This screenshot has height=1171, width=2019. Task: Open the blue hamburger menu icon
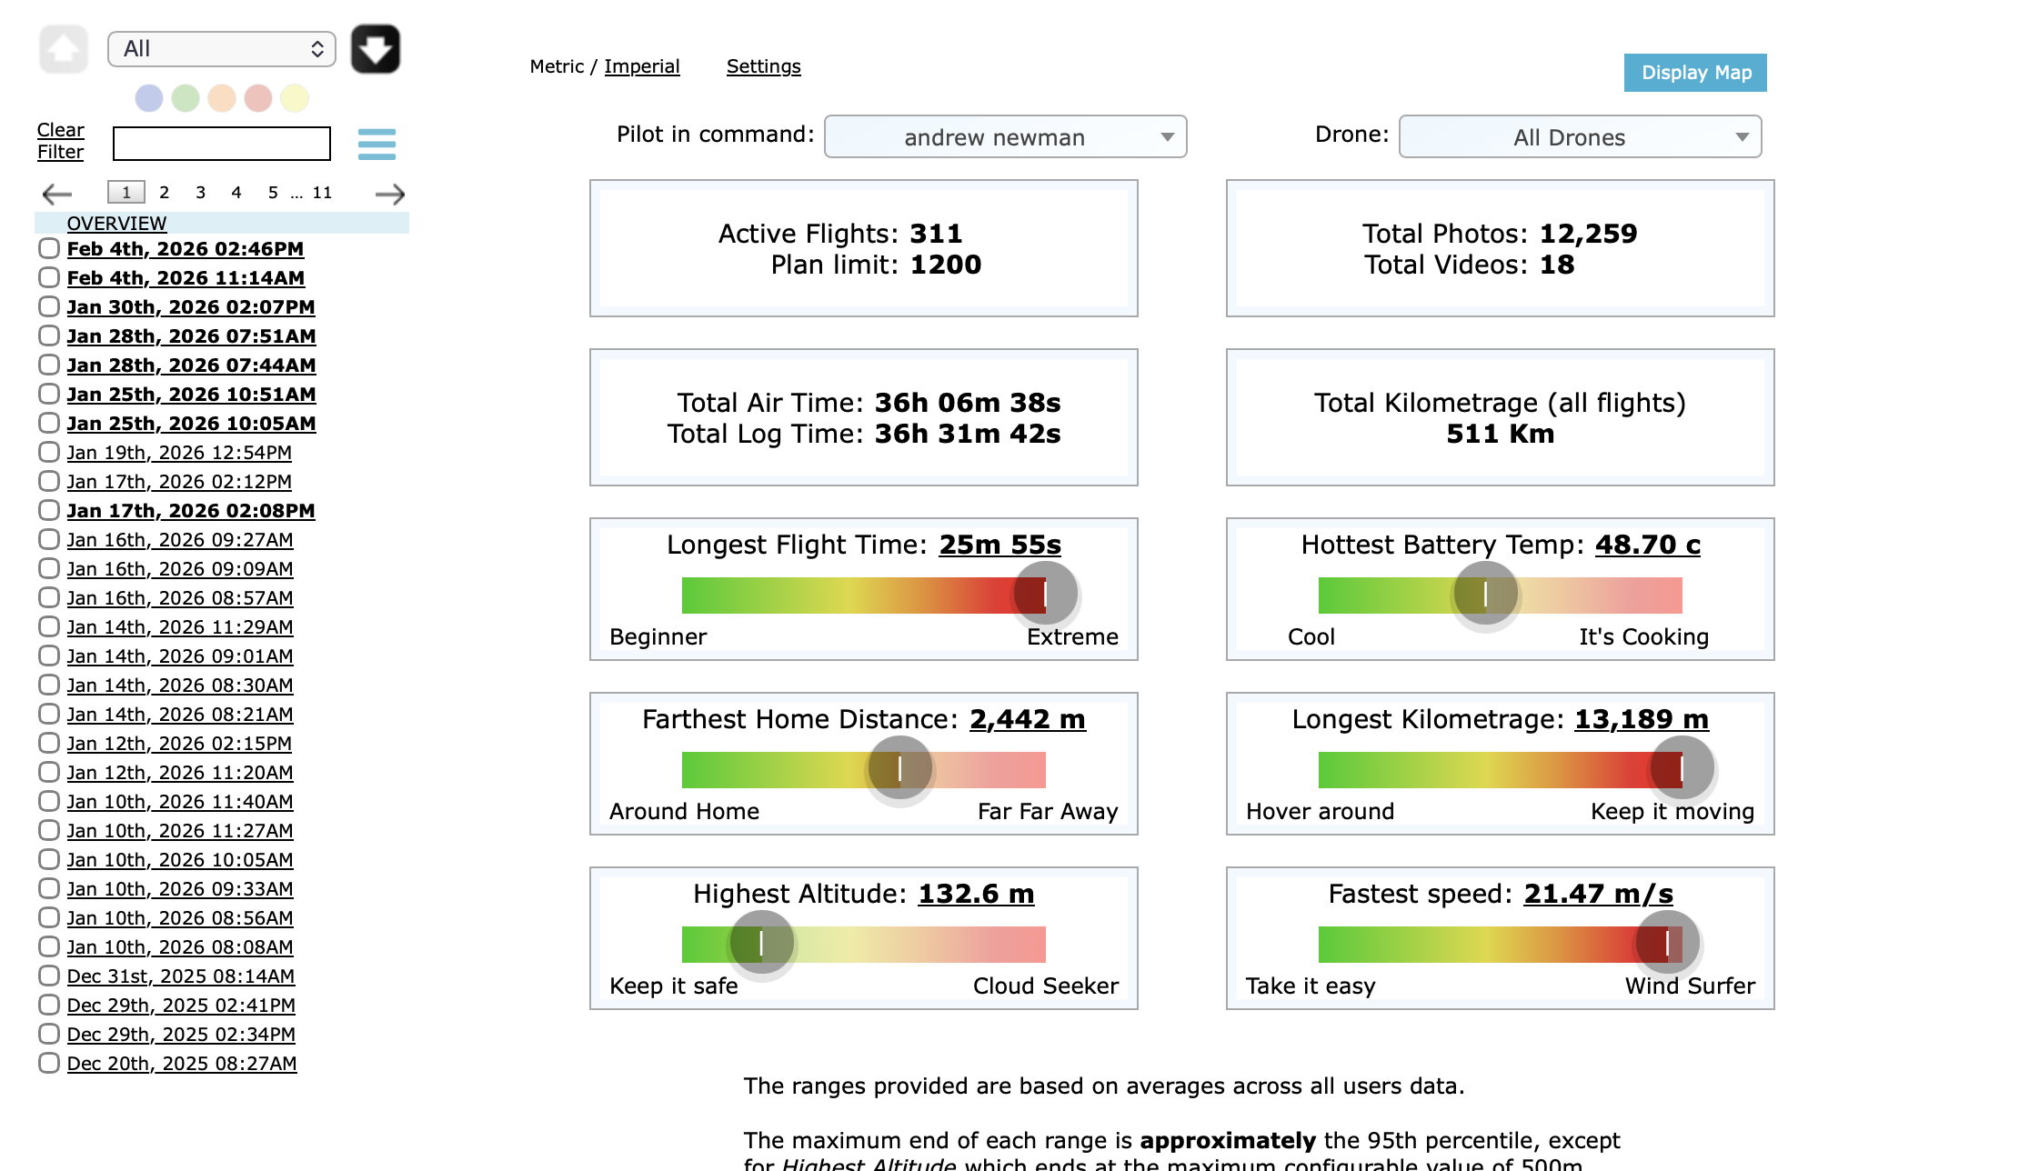tap(377, 144)
